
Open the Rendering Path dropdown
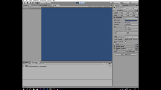[132, 38]
